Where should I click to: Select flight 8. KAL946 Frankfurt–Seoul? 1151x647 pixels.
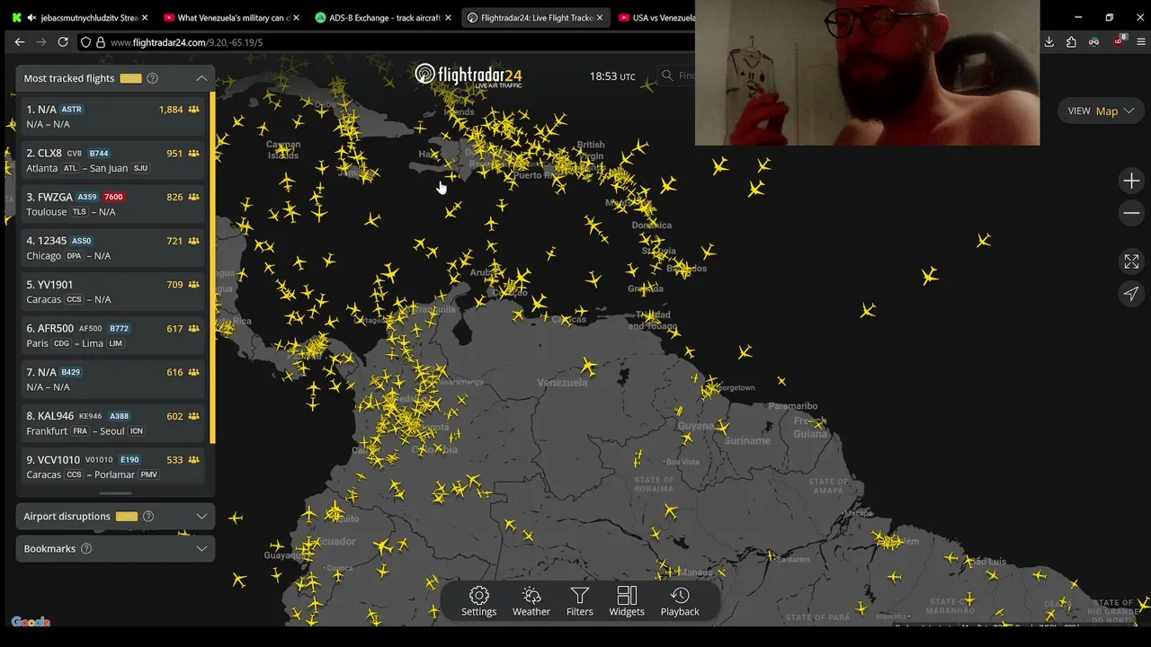113,423
